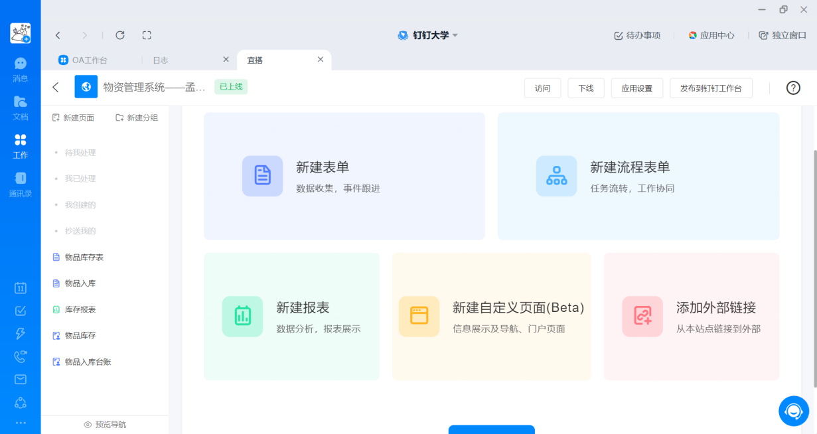Image resolution: width=817 pixels, height=434 pixels.
Task: Close the 宜搭 tab
Action: tap(321, 60)
